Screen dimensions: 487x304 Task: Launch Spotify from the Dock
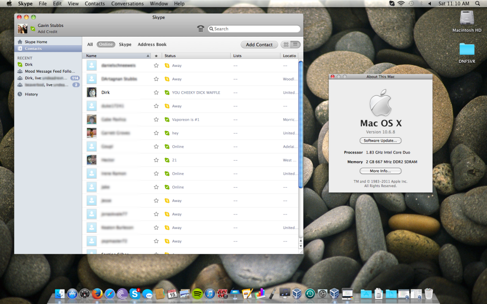click(197, 294)
